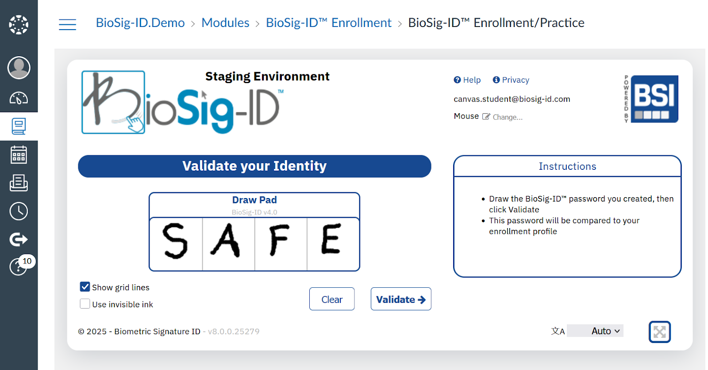Open the Canvas logo home link
Viewport: 708px width, 370px height.
coord(19,24)
